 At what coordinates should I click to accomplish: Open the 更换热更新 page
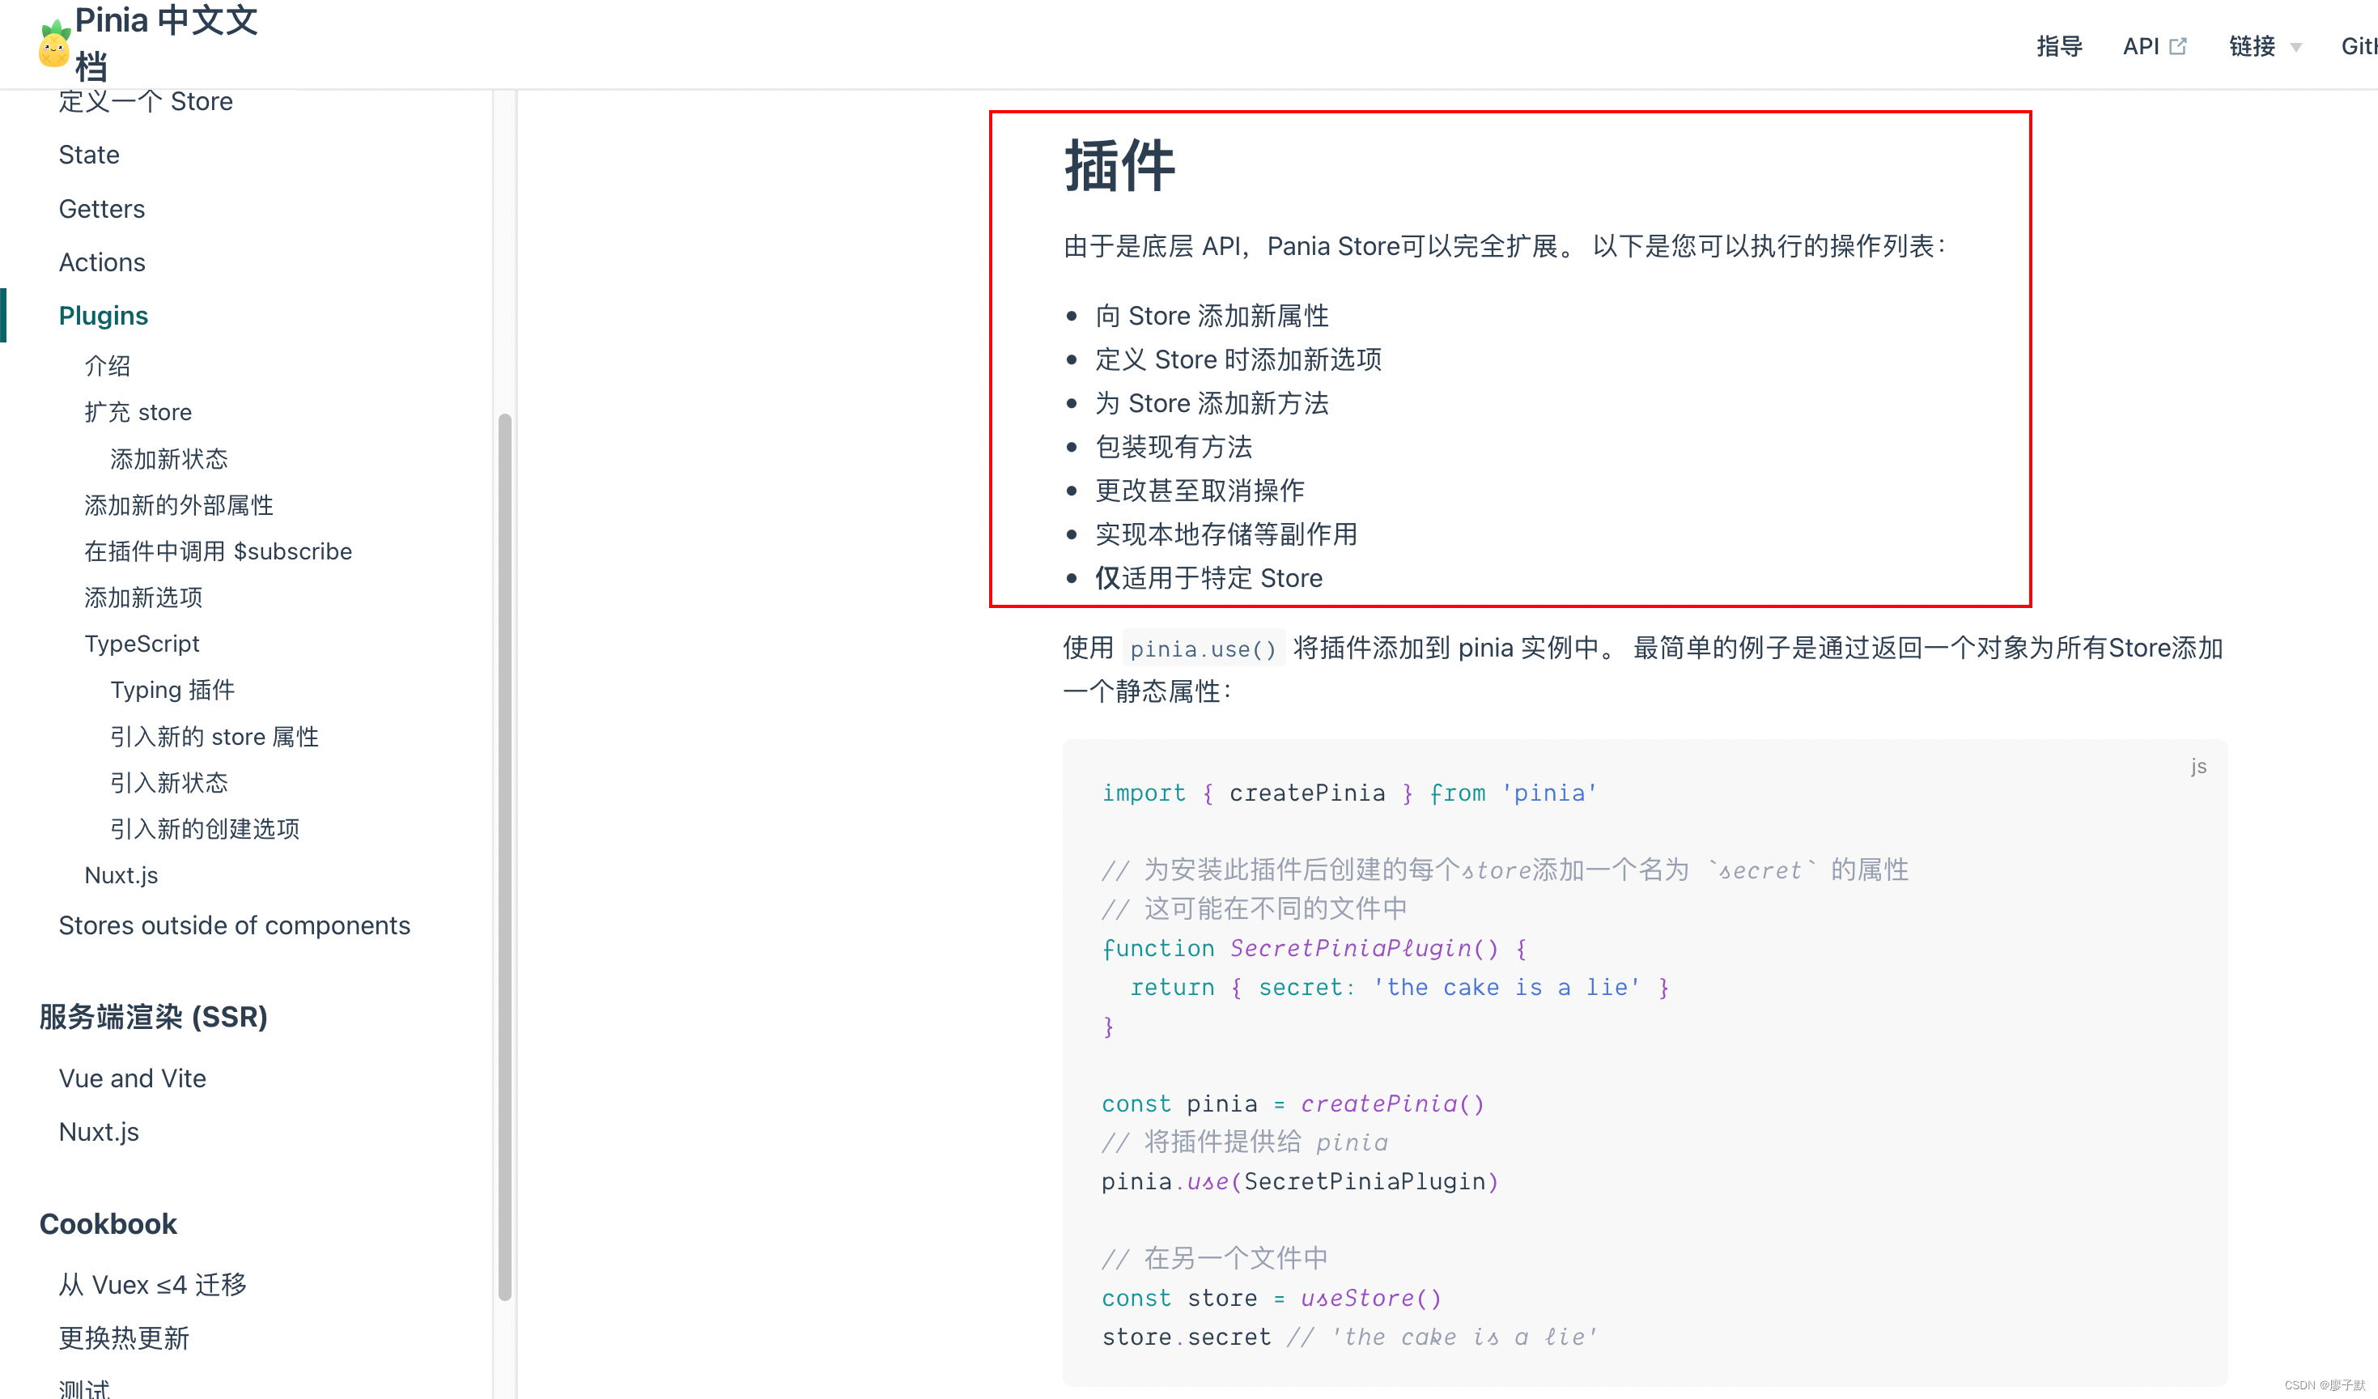(x=124, y=1338)
